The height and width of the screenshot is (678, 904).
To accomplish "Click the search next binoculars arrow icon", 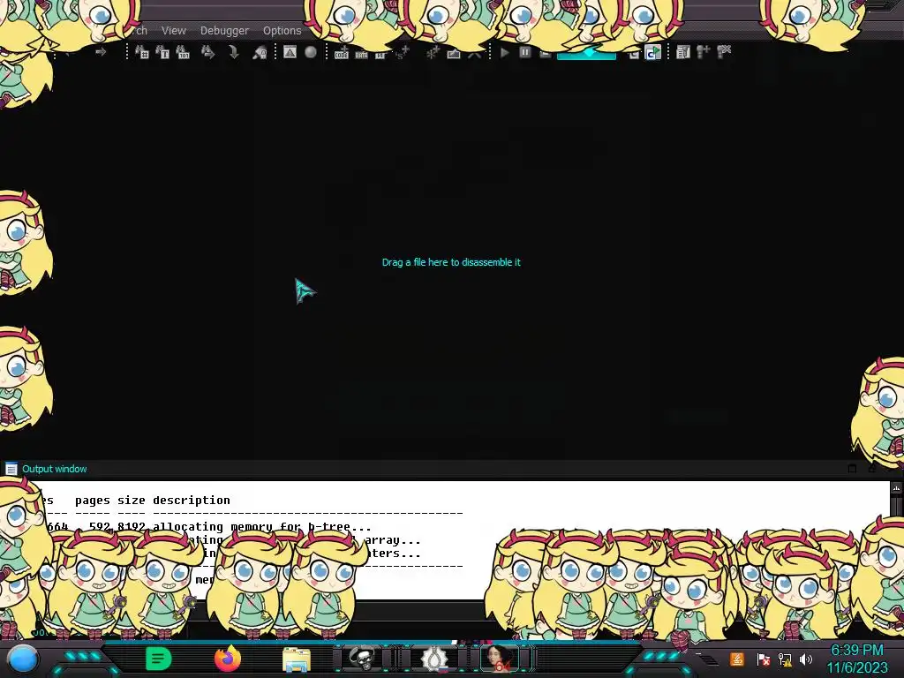I will pyautogui.click(x=207, y=52).
